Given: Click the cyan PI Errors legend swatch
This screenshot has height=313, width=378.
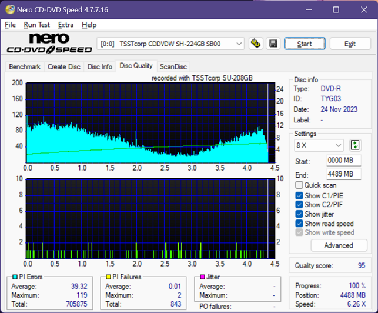Looking at the screenshot, I should pos(15,277).
